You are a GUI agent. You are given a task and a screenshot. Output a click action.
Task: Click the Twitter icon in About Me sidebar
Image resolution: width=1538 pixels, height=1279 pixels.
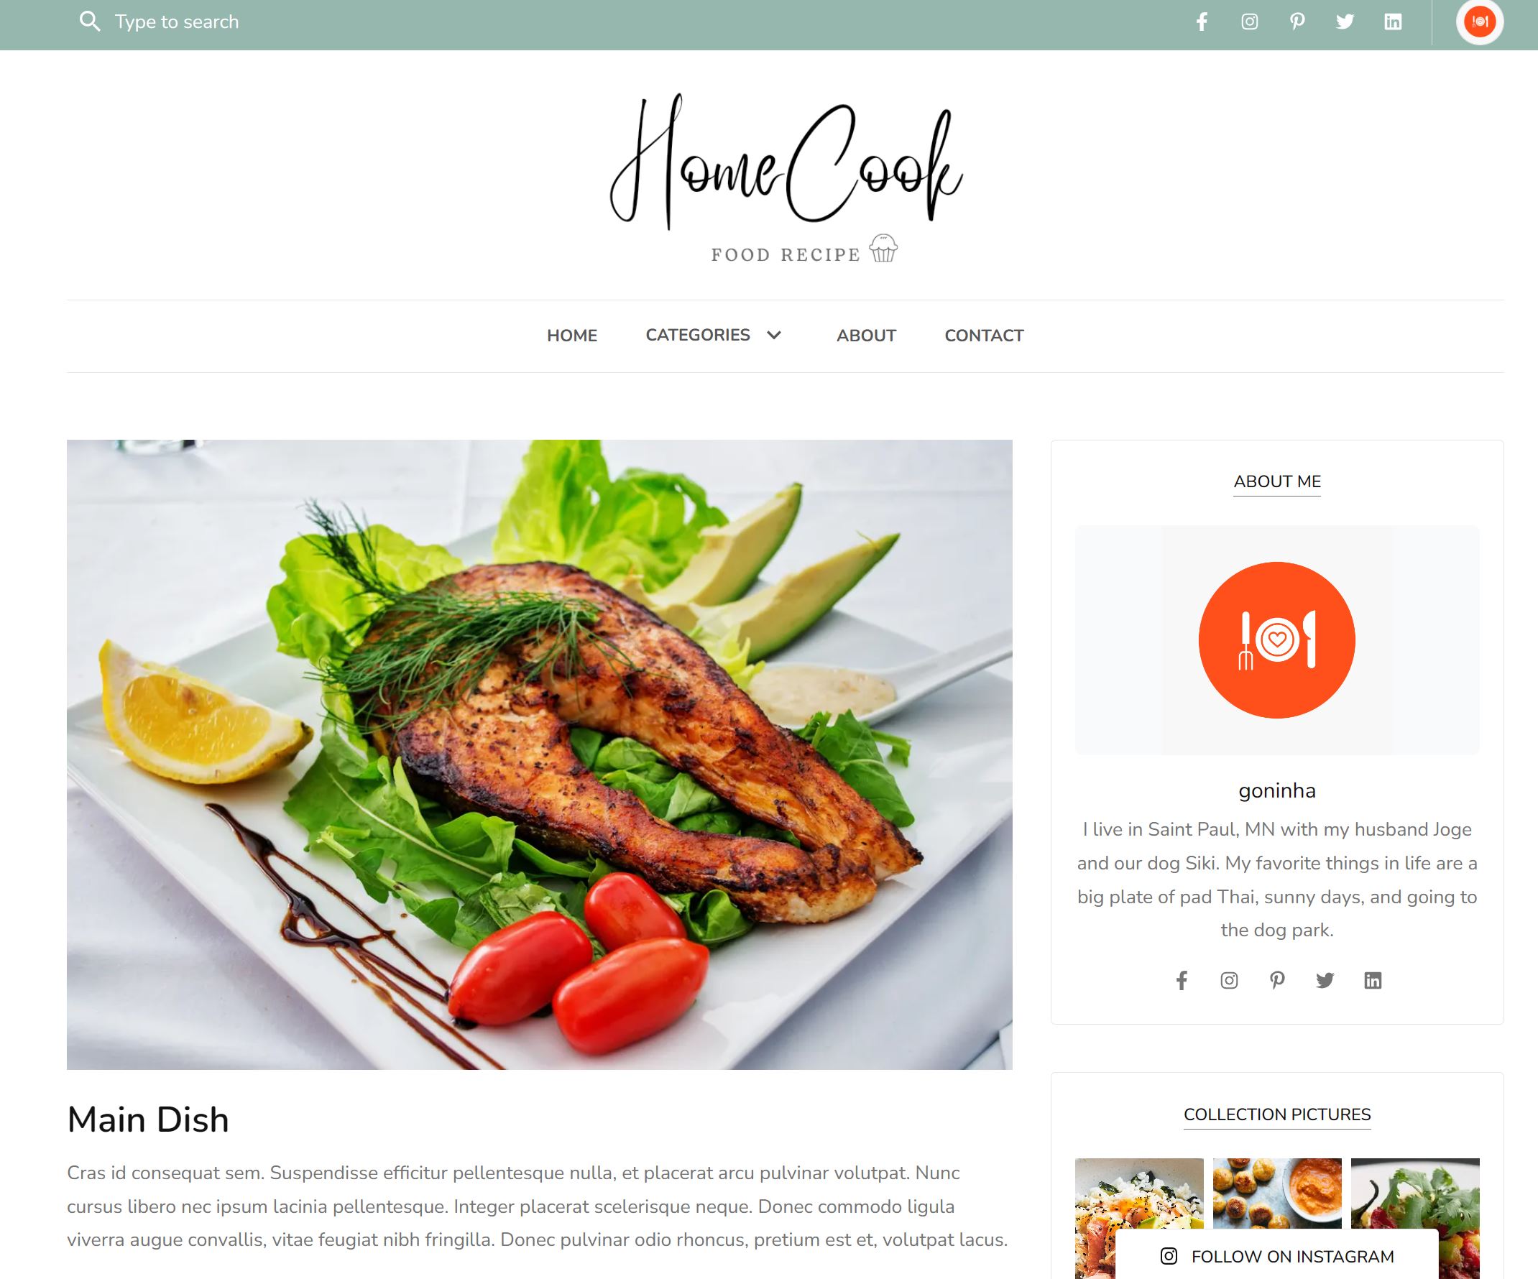tap(1325, 979)
